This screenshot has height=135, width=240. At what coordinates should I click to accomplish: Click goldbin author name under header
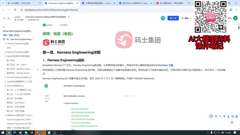pyautogui.click(x=49, y=25)
